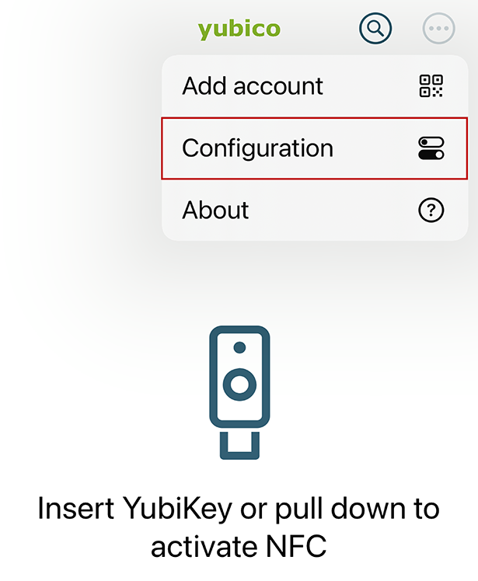Open the three-dots more options button
This screenshot has width=478, height=581.
tap(438, 30)
